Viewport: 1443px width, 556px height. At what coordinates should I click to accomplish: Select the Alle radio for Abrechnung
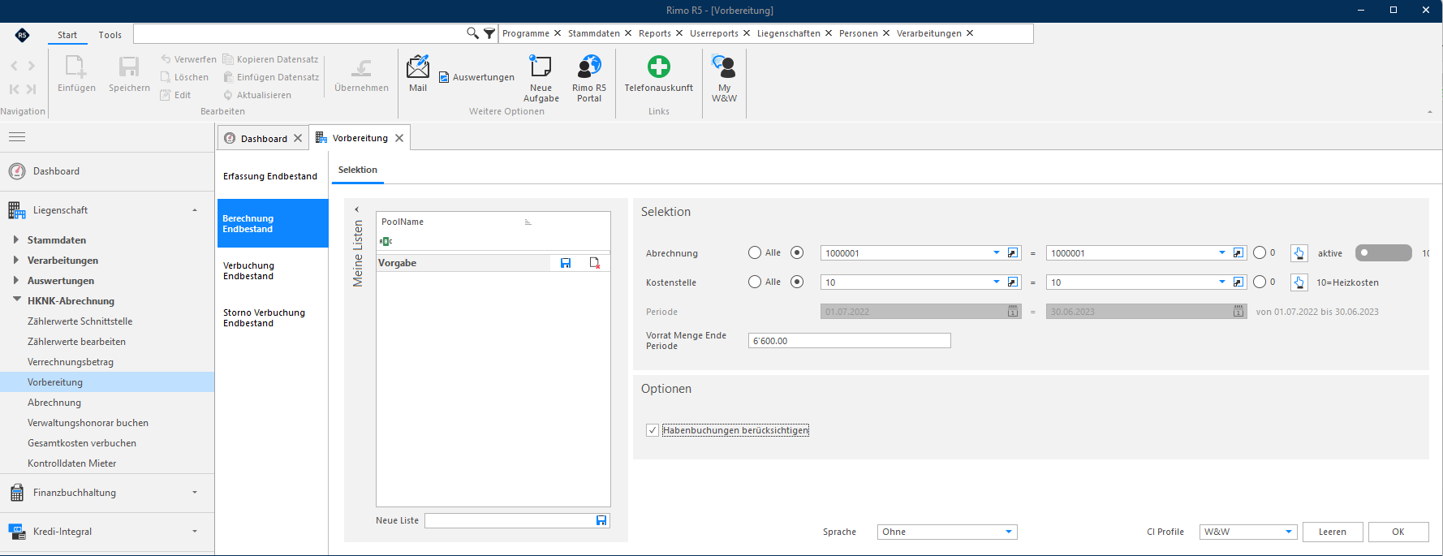tap(755, 252)
